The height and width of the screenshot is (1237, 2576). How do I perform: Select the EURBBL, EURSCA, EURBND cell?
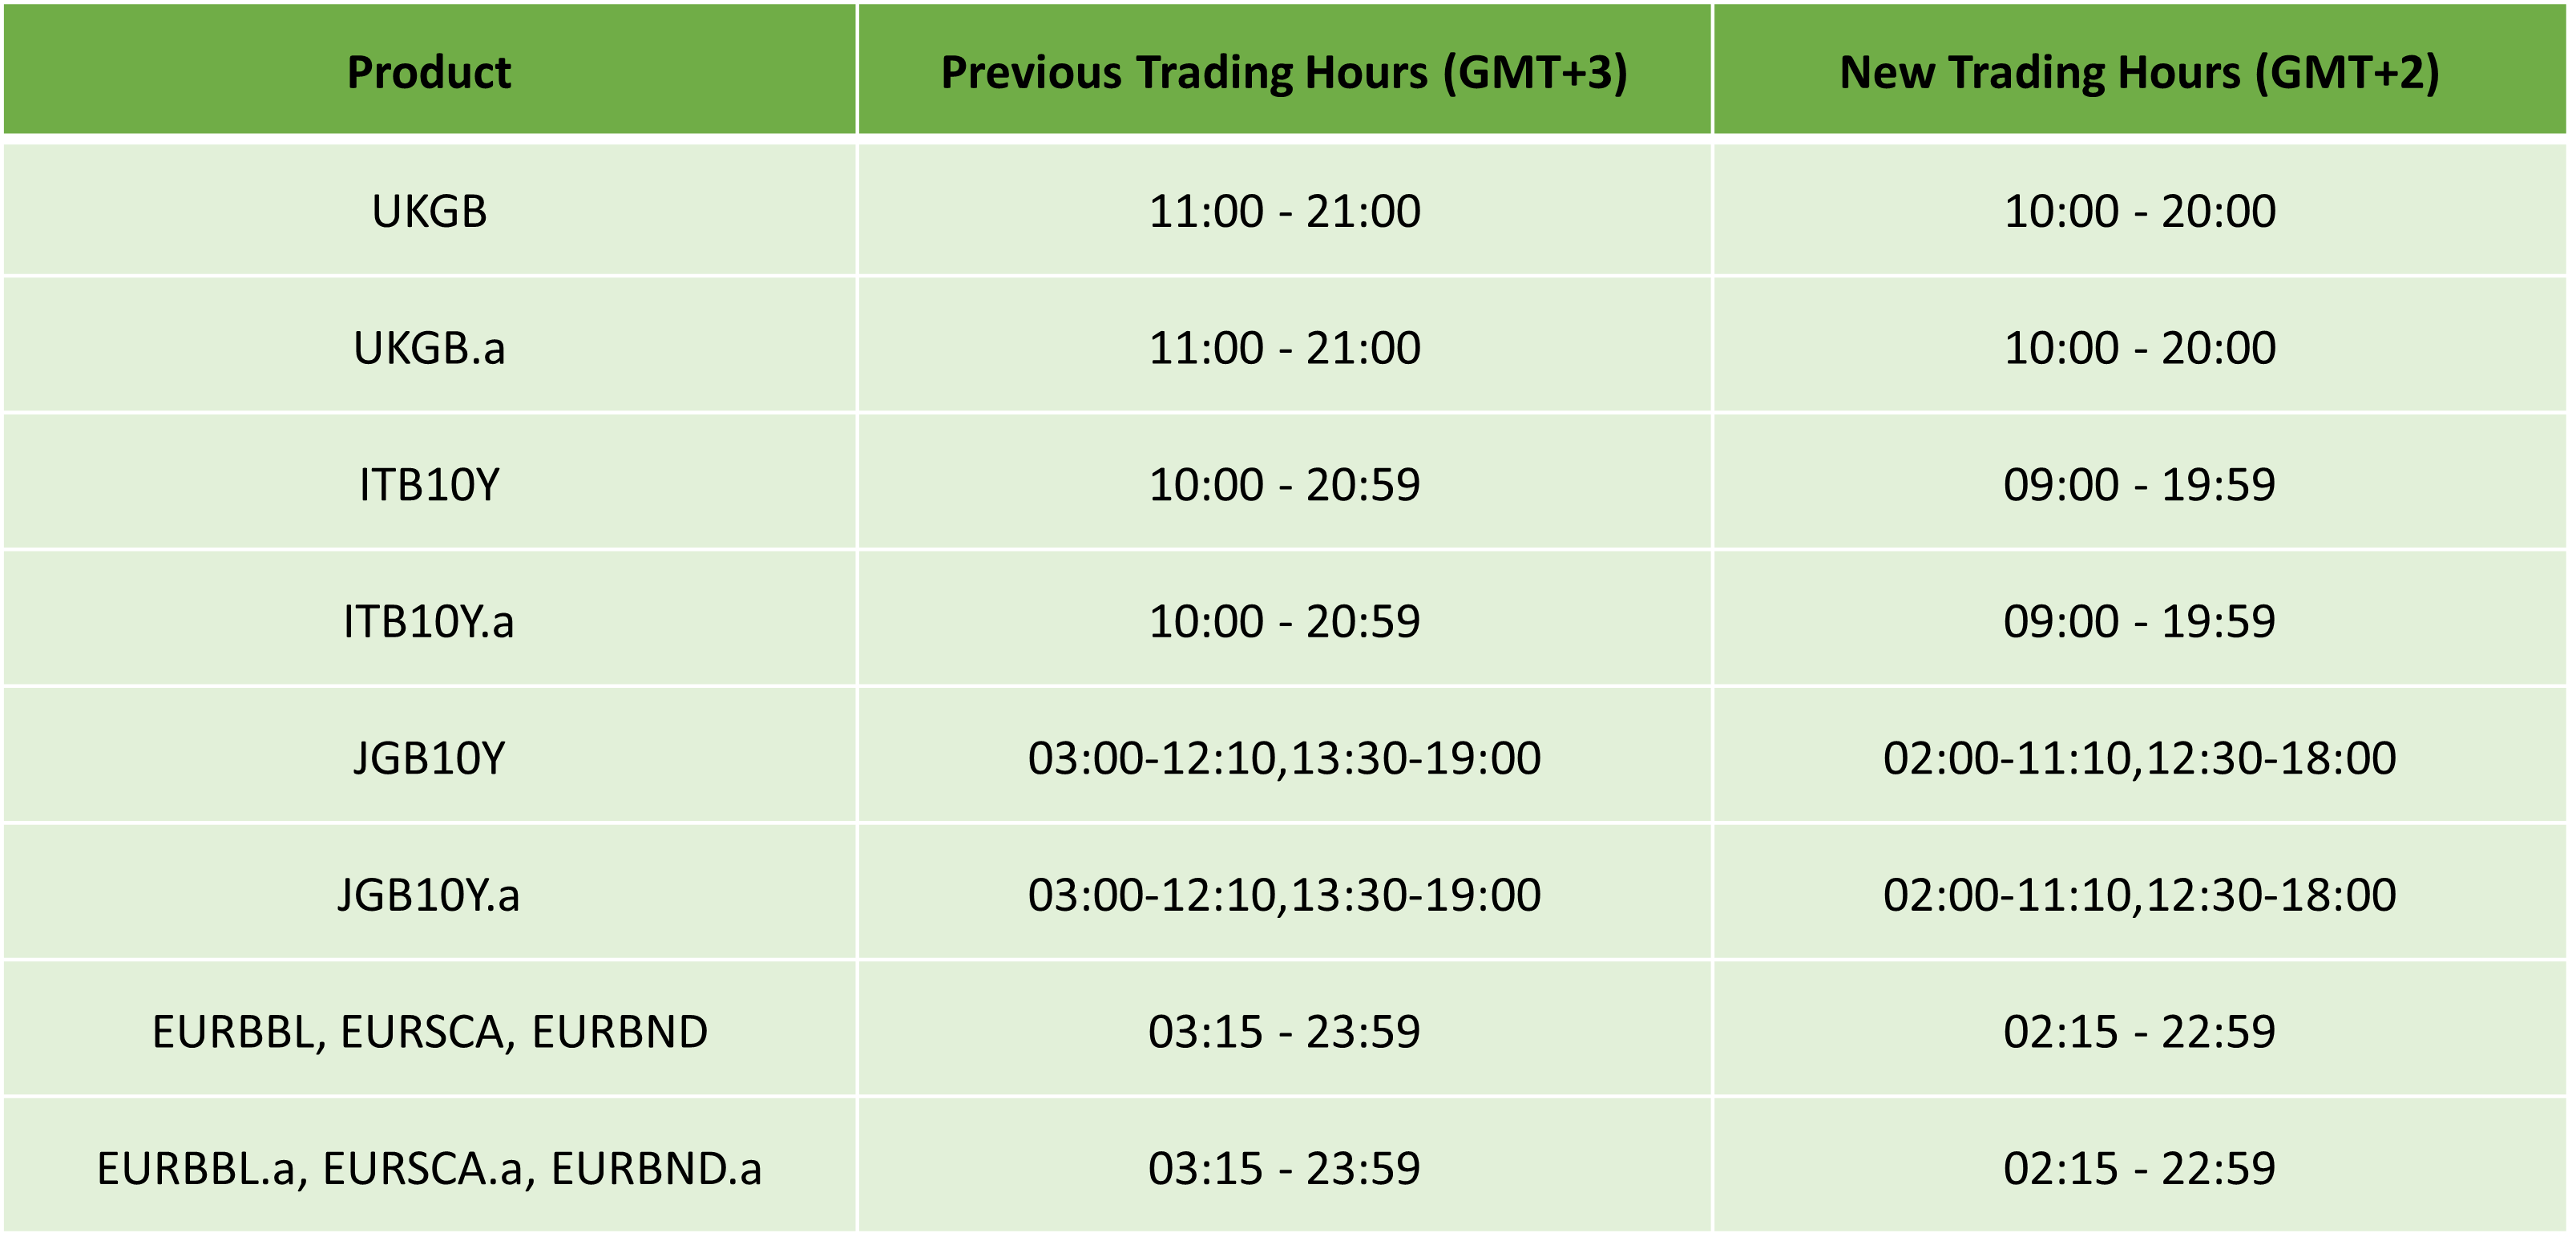point(429,1032)
